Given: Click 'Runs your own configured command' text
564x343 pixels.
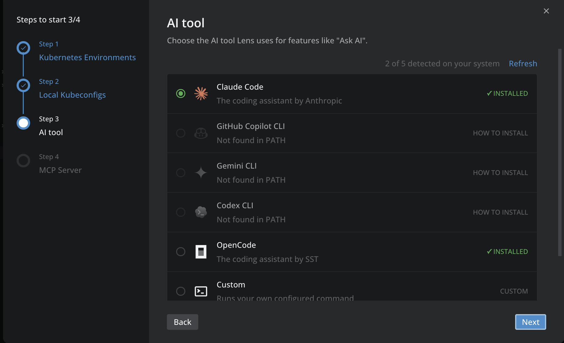Looking at the screenshot, I should pos(285,298).
